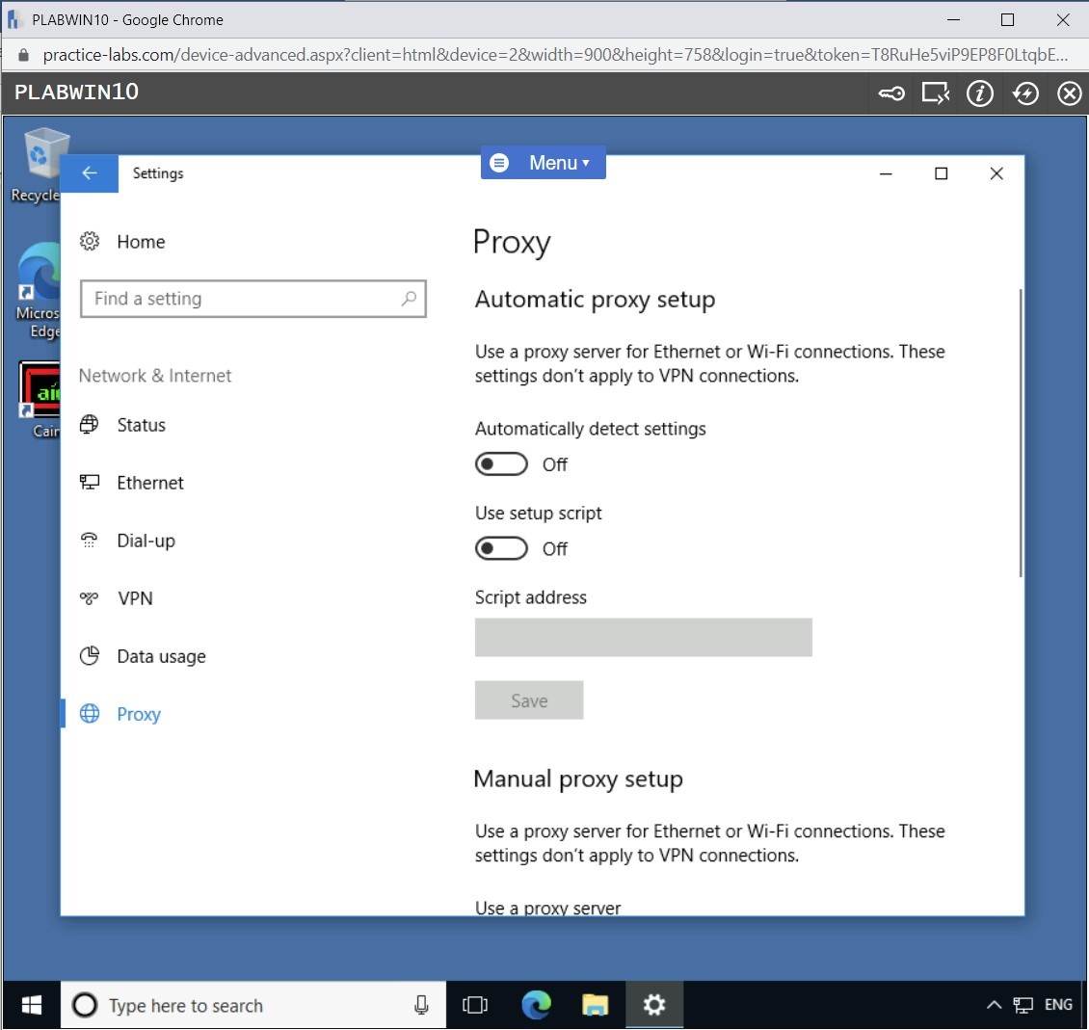Select Status in the Network sidebar
Screen dimensions: 1089x1030
[x=141, y=424]
